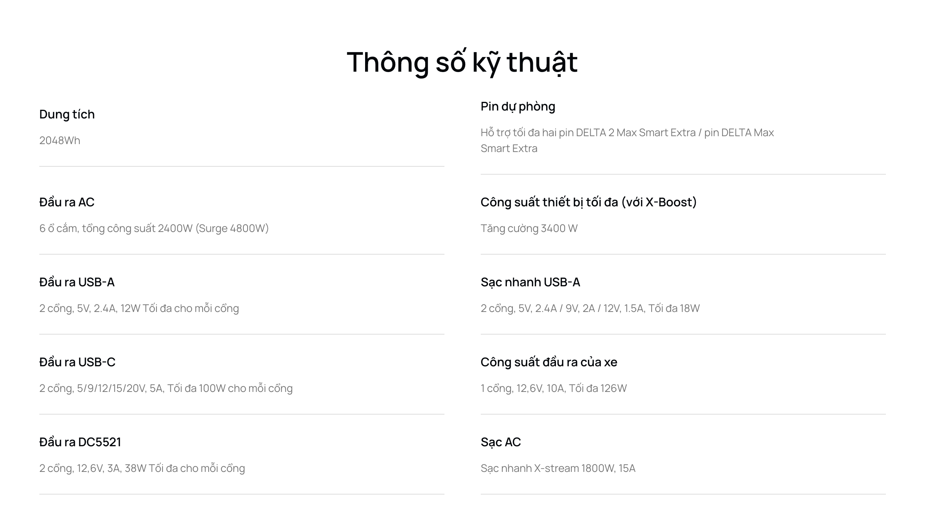This screenshot has width=932, height=510.
Task: Click the 2400W AC output description text
Action: click(154, 228)
